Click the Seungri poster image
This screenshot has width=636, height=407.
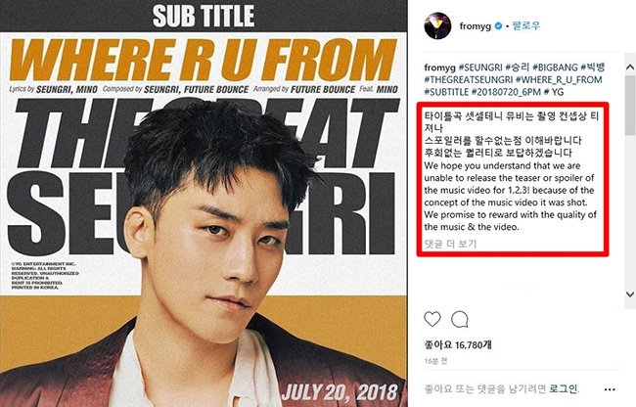[x=204, y=203]
